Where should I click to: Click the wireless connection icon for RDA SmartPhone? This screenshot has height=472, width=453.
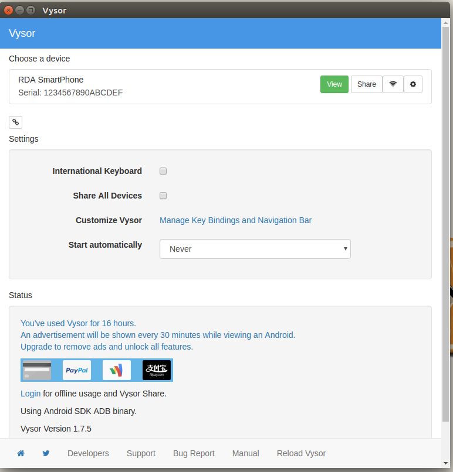tap(393, 84)
